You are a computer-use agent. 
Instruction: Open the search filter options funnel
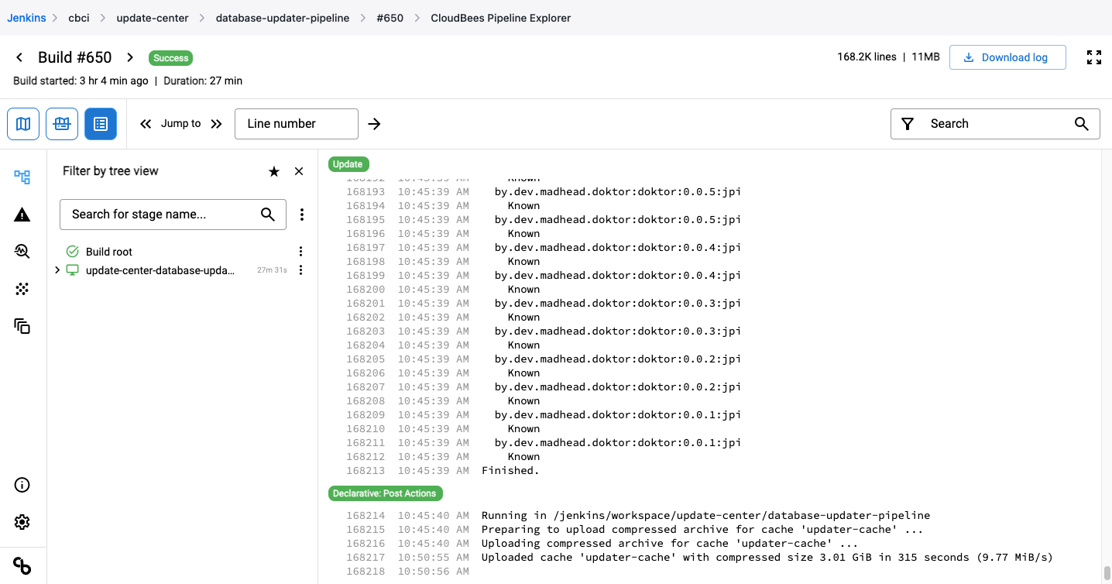click(907, 123)
